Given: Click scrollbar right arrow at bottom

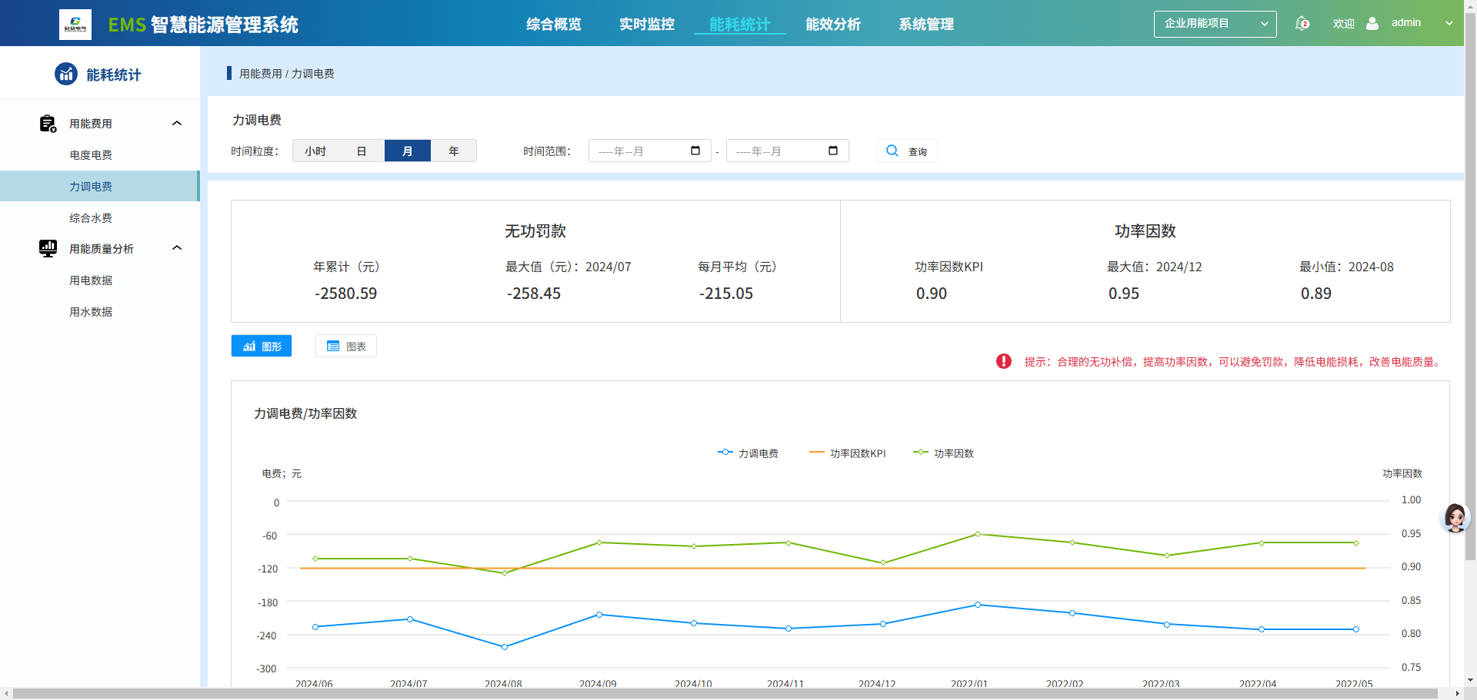Looking at the screenshot, I should [x=1457, y=694].
